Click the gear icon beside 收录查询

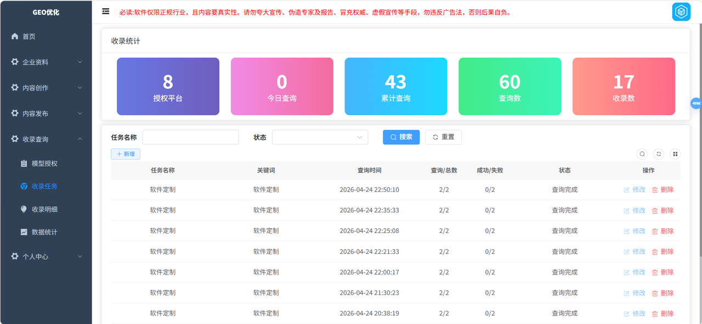pos(15,139)
